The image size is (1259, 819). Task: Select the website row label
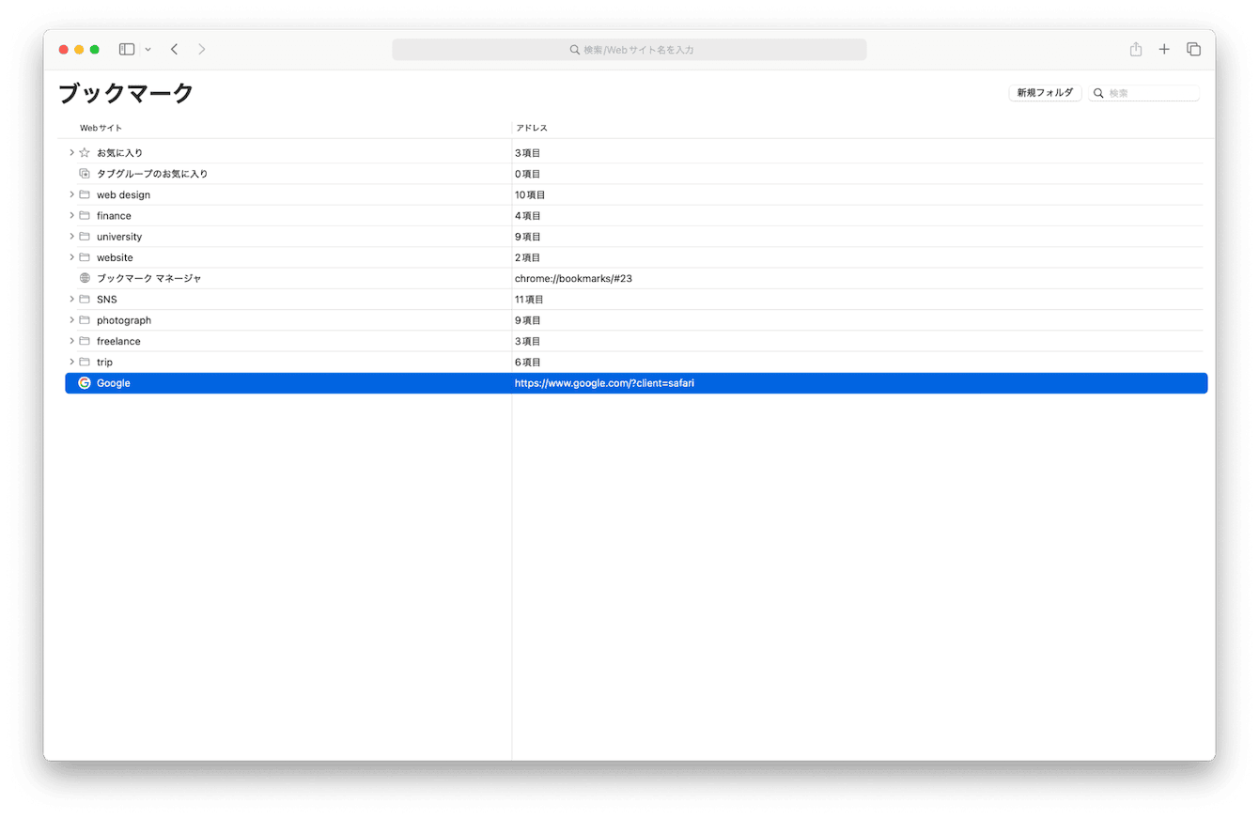pos(115,257)
